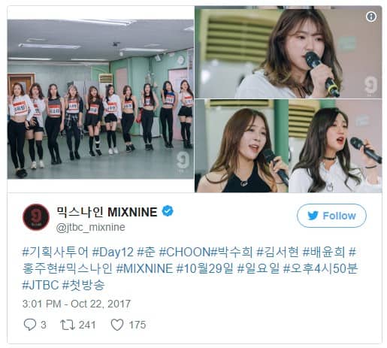Open the info icon on photo
Screen dimensions: 387x348
pyautogui.click(x=371, y=17)
